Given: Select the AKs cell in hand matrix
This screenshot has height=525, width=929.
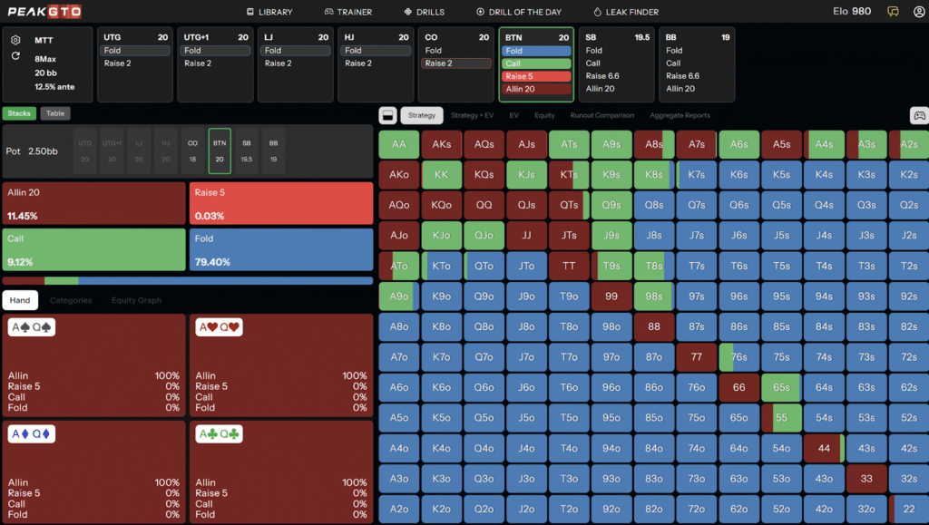Looking at the screenshot, I should click(441, 144).
